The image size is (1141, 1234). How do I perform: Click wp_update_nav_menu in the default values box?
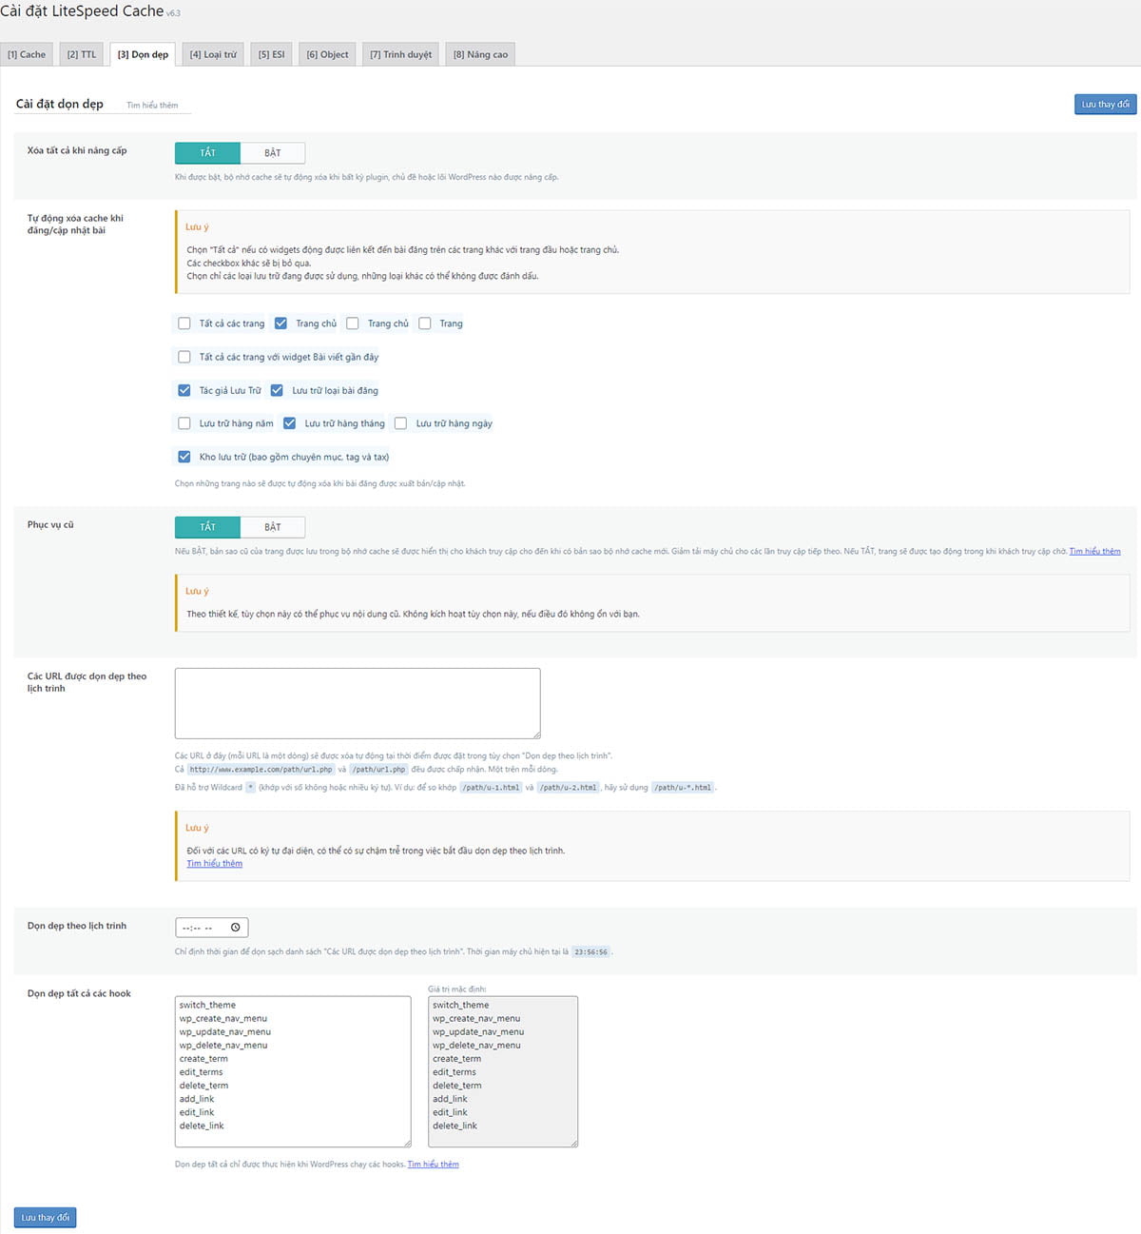point(478,1031)
